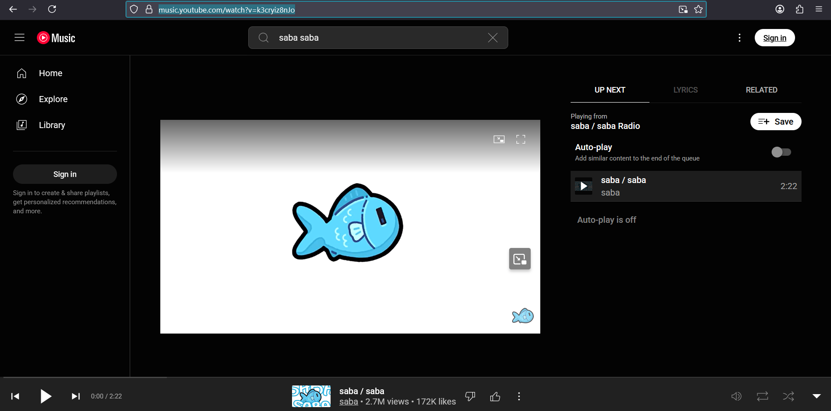Open the three-dot settings menu near Sign in

[x=740, y=38]
